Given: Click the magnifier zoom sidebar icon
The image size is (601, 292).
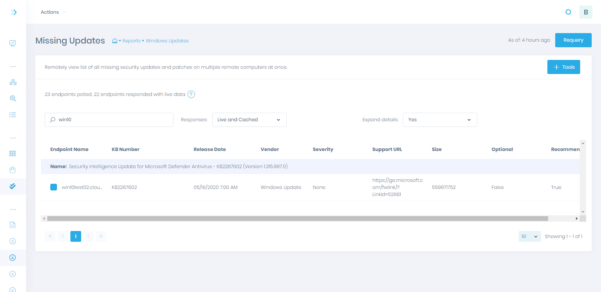Looking at the screenshot, I should coord(13,99).
